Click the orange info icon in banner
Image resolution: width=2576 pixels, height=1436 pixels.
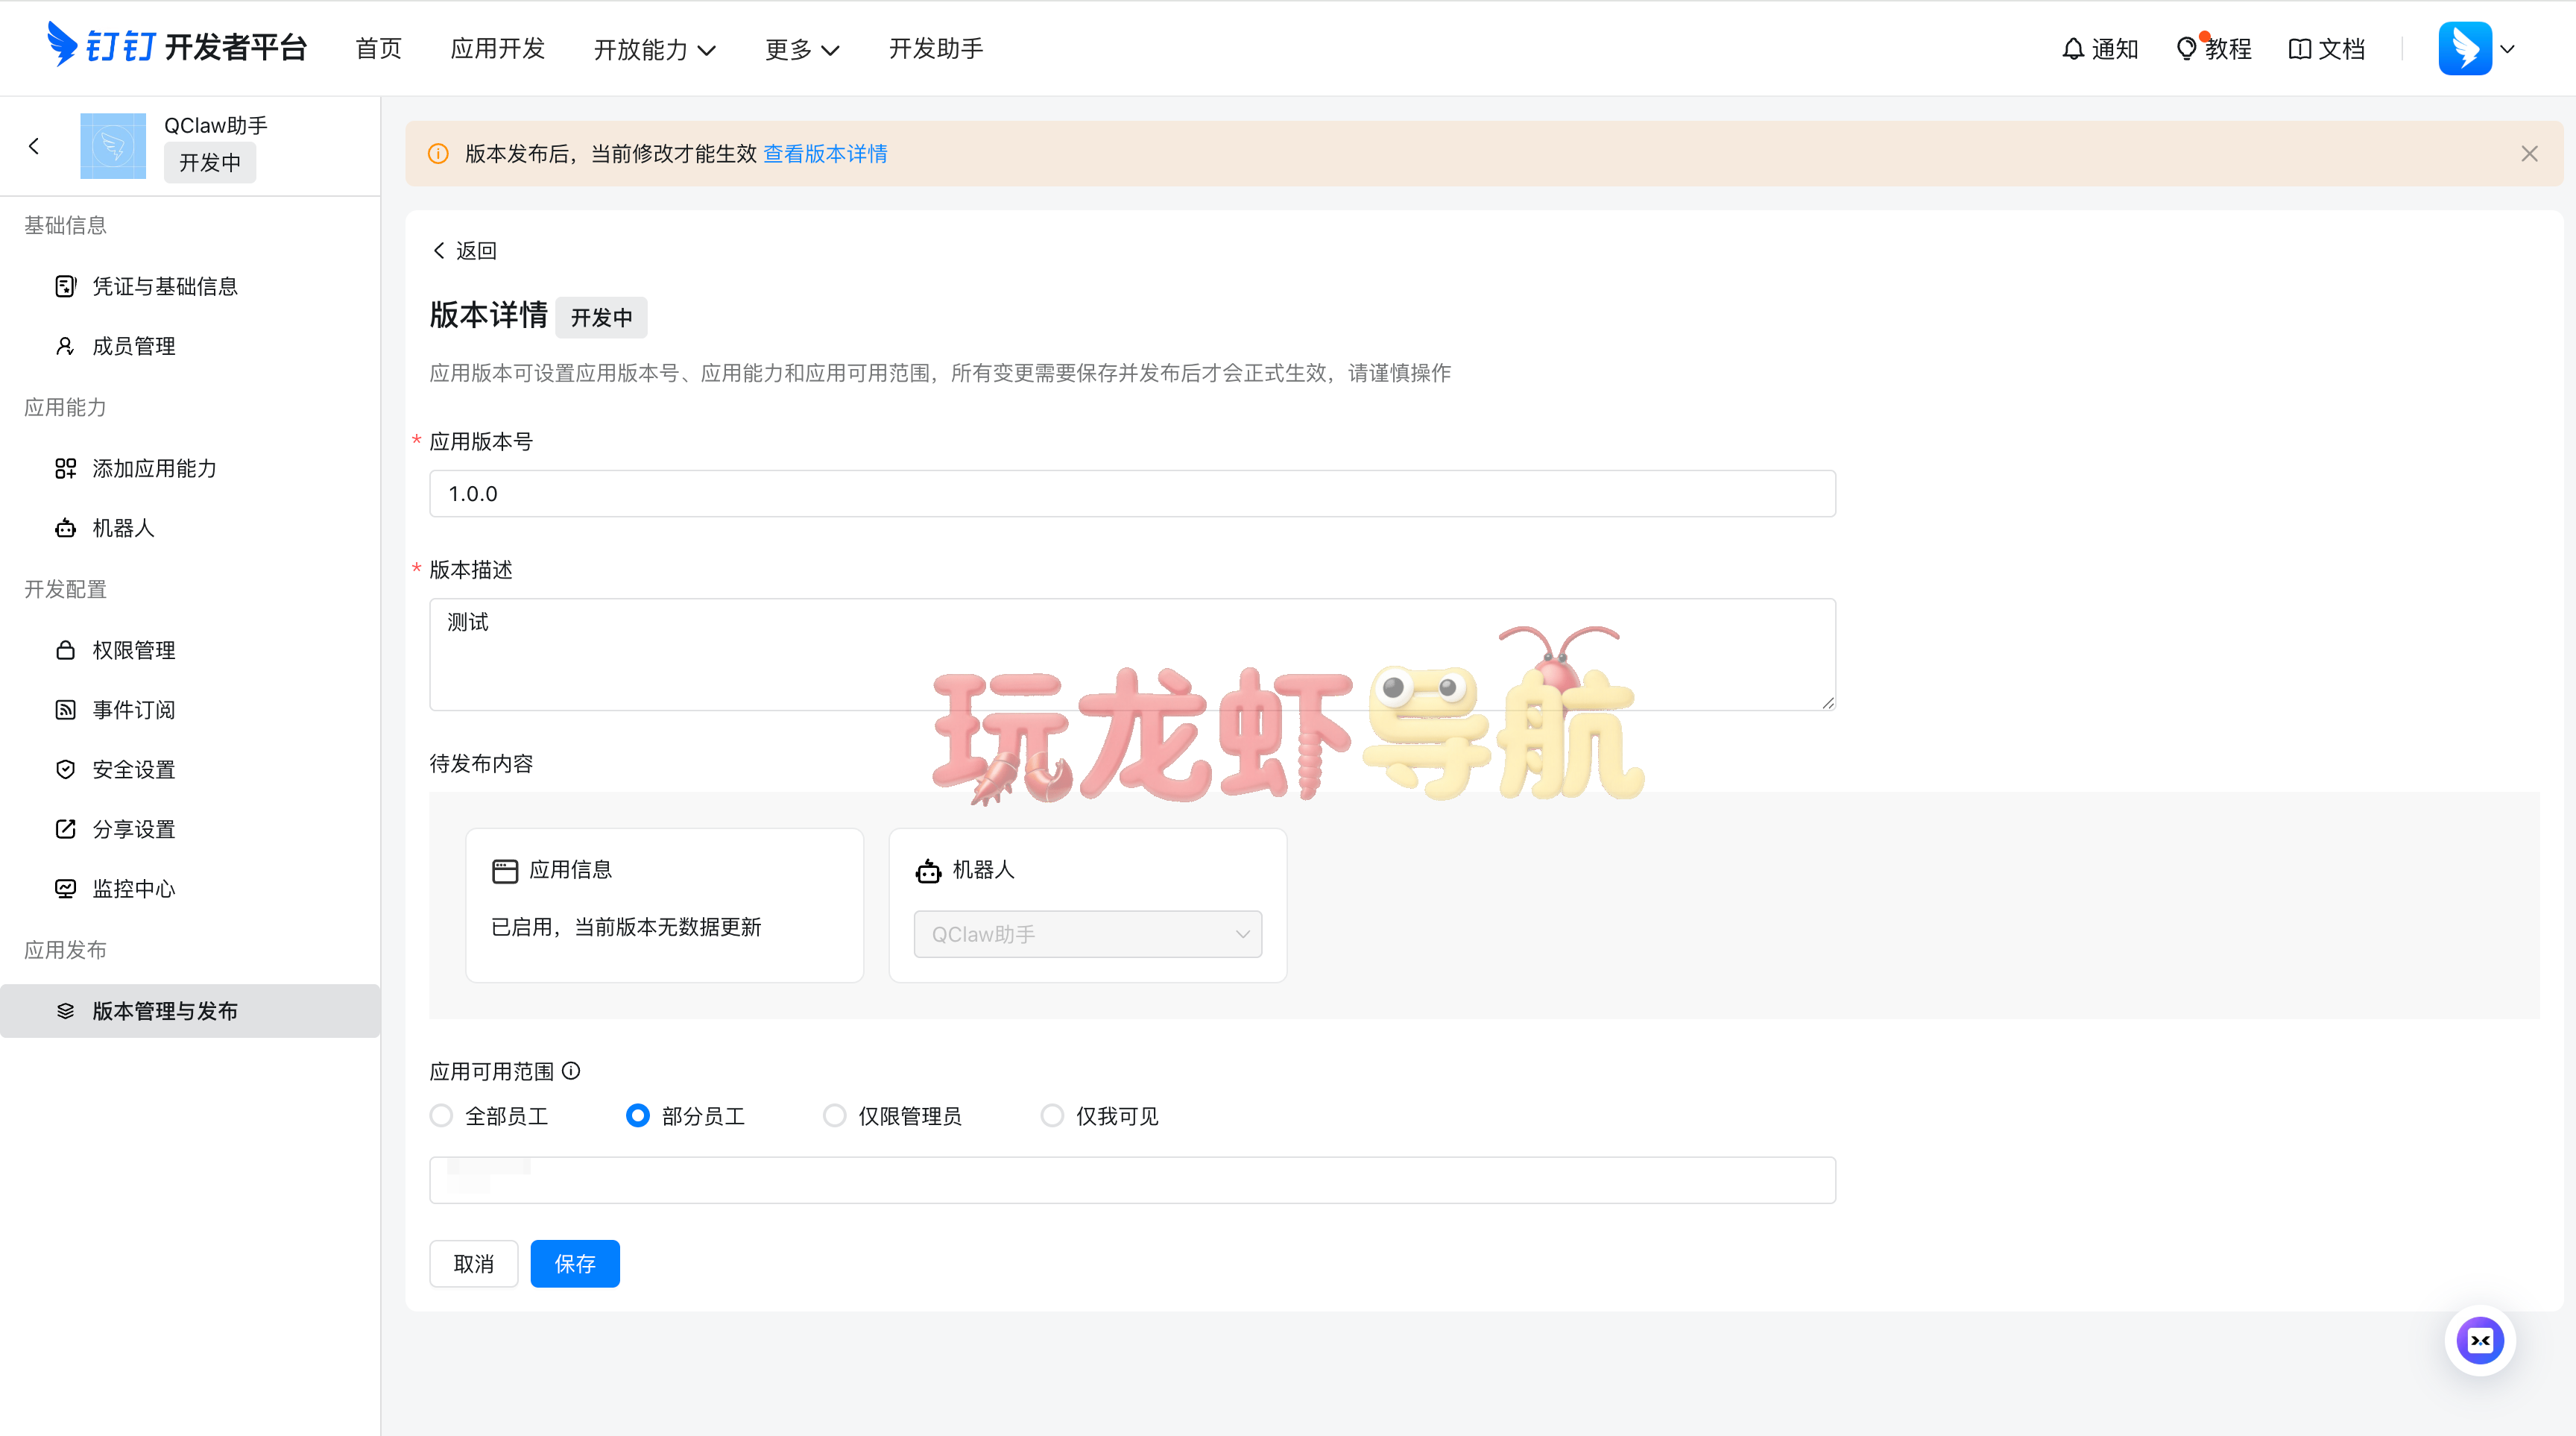click(x=438, y=154)
